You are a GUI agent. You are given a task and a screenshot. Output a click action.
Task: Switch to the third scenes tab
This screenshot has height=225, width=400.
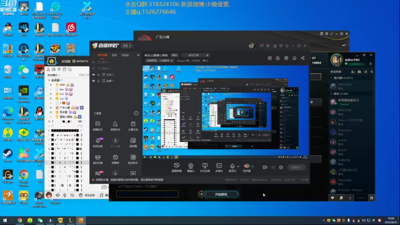tap(125, 55)
